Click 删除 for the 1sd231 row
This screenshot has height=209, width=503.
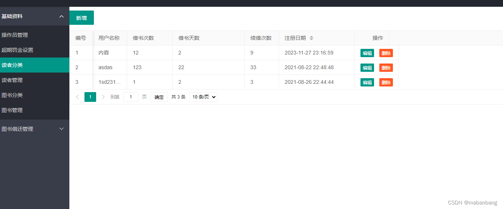click(386, 82)
